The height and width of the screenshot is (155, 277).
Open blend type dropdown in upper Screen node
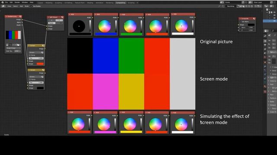coord(35,53)
